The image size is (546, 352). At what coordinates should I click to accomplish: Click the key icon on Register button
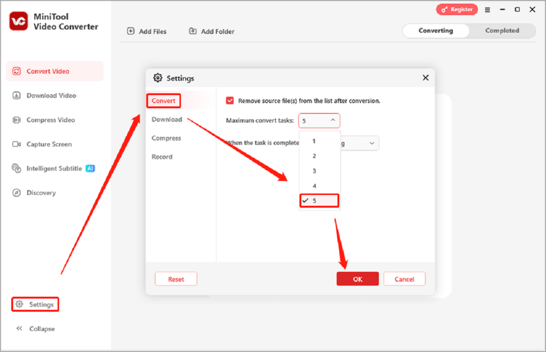click(444, 10)
